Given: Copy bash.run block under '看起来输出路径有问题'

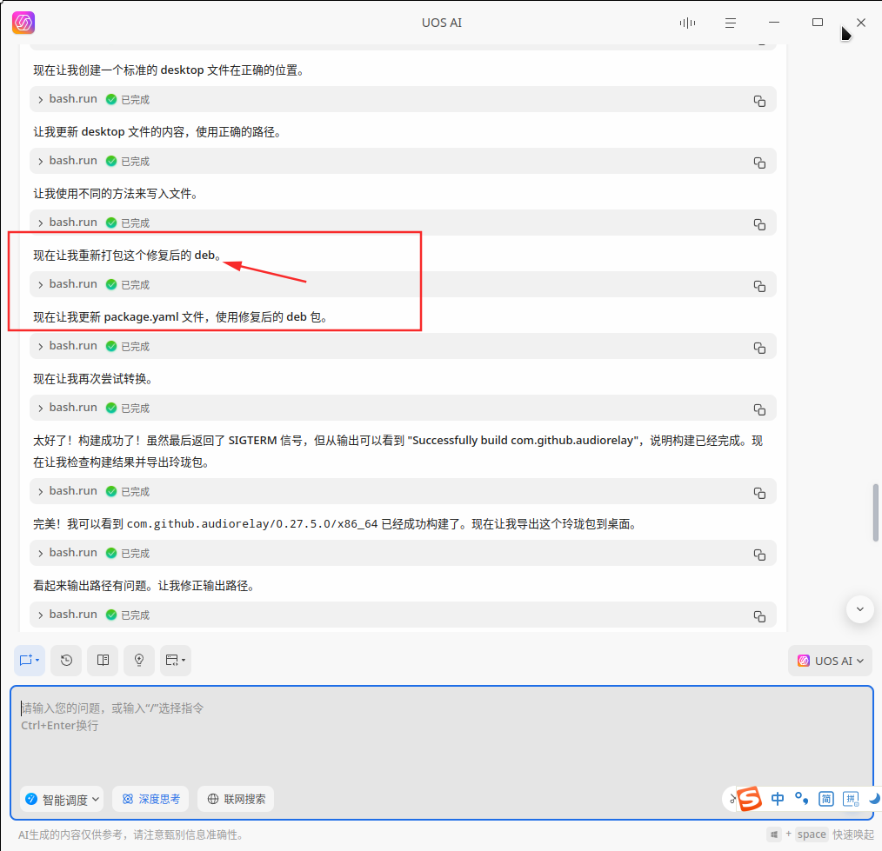Looking at the screenshot, I should coord(759,616).
